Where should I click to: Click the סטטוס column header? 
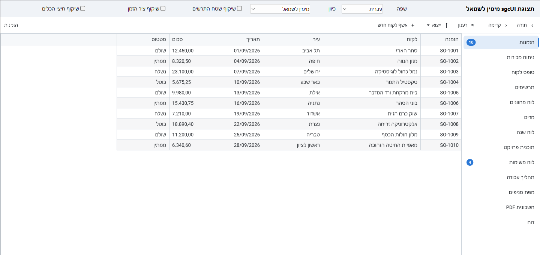[x=143, y=39]
